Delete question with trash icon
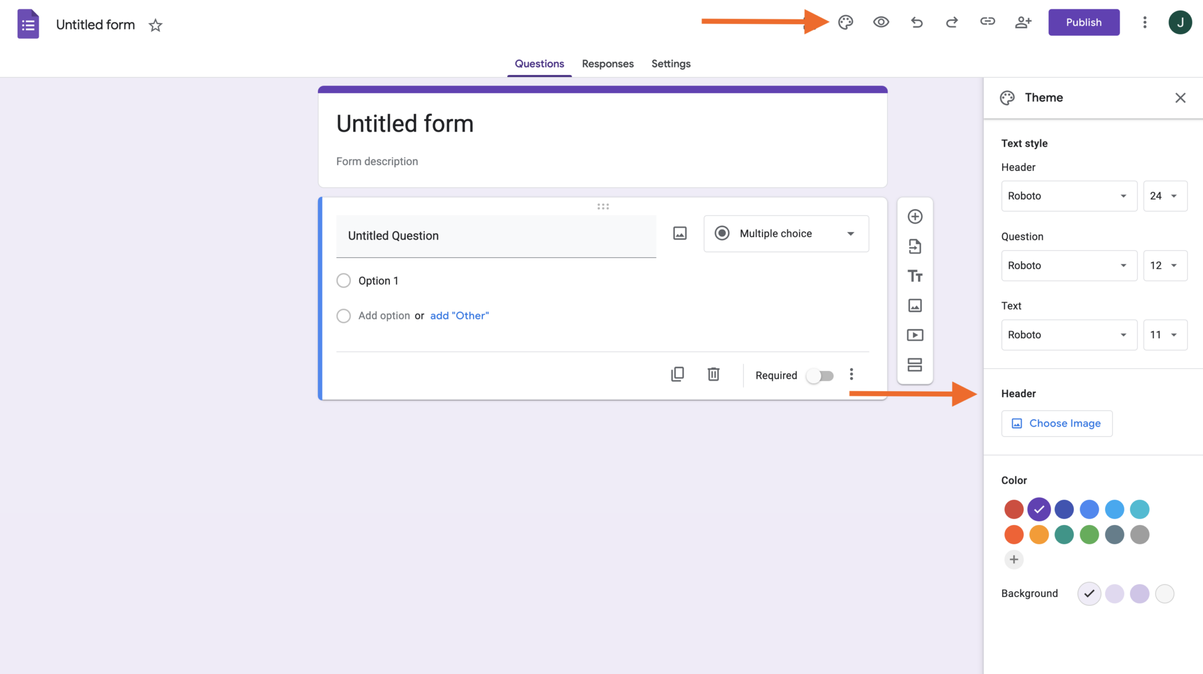1203x674 pixels. (713, 375)
